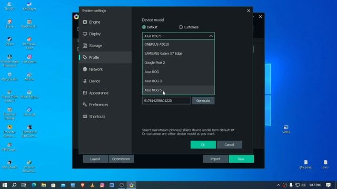
Task: Click Optimization button in Multi-MEmu window
Action: (x=121, y=159)
